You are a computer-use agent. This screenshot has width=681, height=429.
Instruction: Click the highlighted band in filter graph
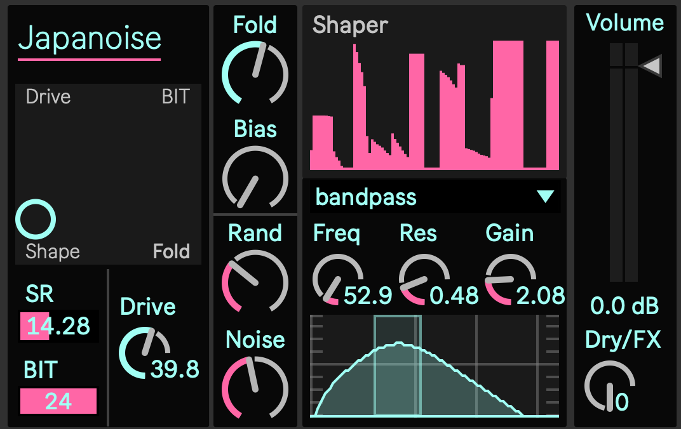point(398,365)
